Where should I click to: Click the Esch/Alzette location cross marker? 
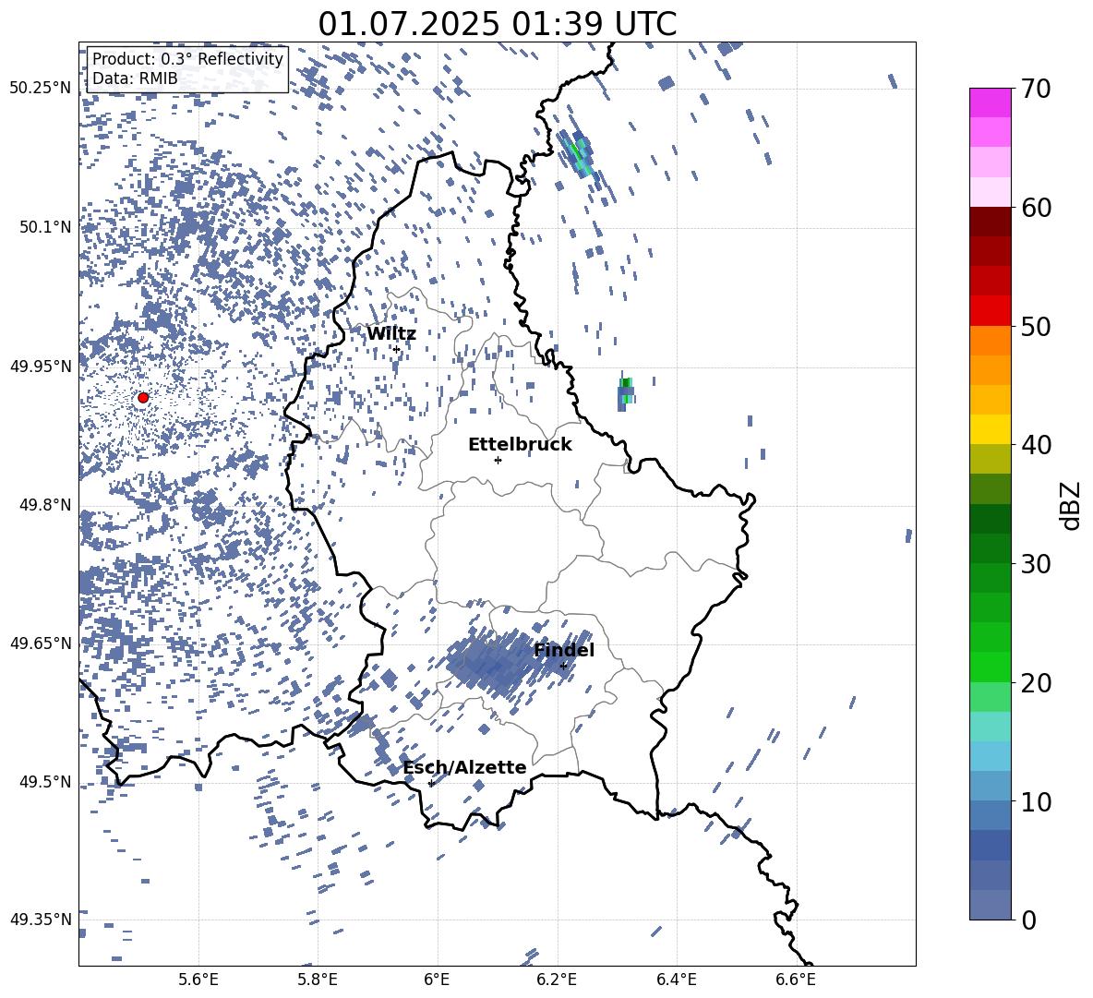(x=431, y=783)
